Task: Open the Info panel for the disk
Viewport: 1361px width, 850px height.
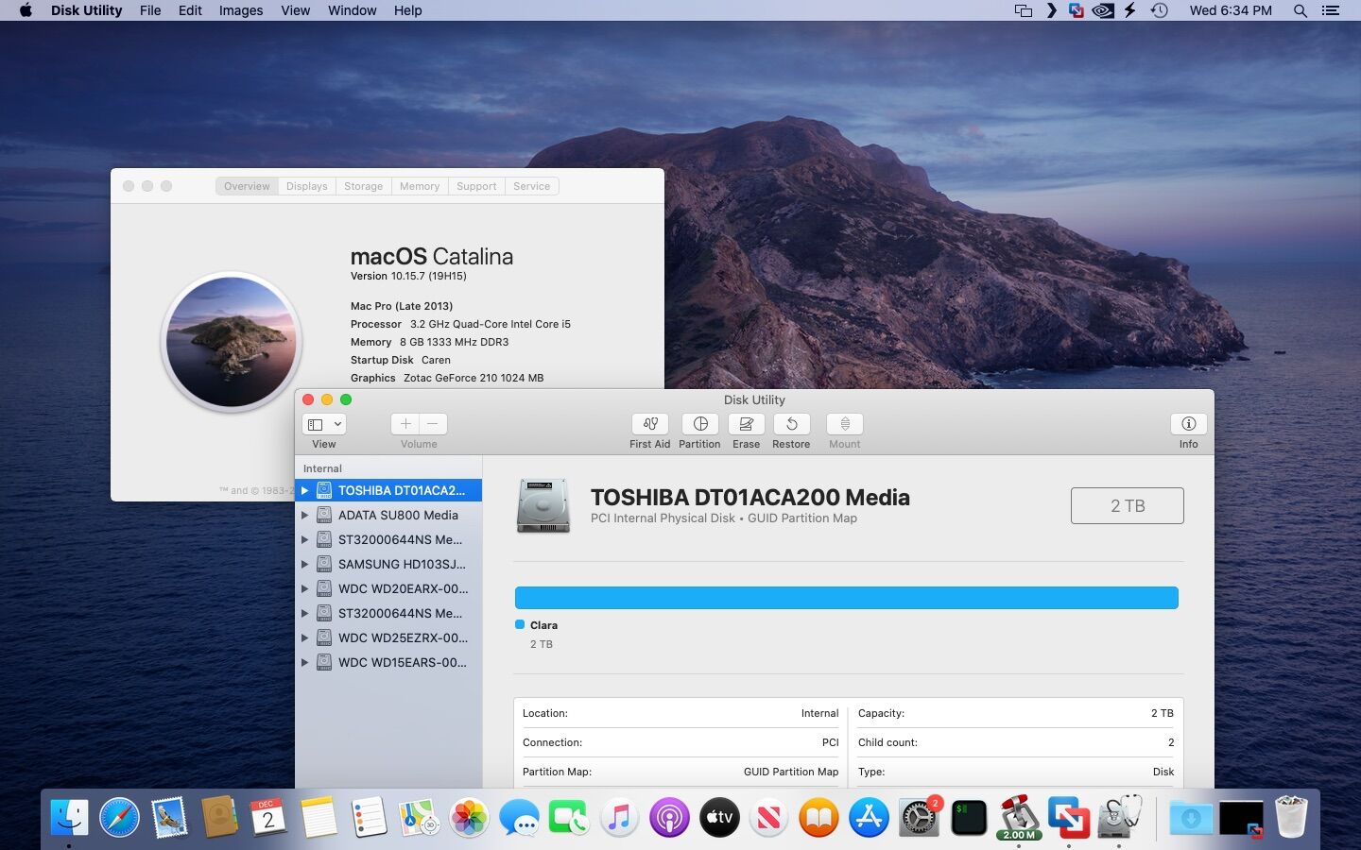Action: tap(1188, 424)
